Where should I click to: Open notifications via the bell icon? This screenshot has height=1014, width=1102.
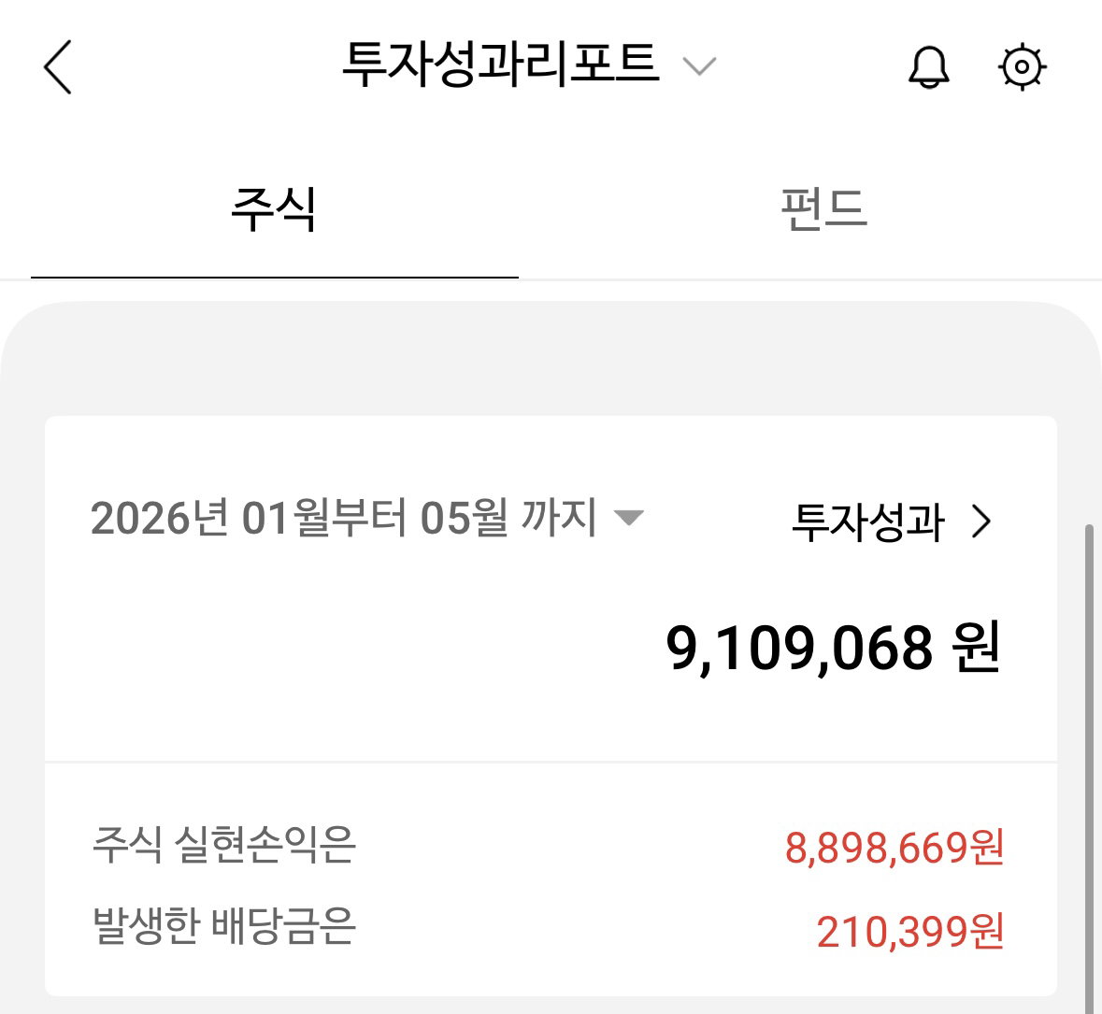click(x=928, y=67)
